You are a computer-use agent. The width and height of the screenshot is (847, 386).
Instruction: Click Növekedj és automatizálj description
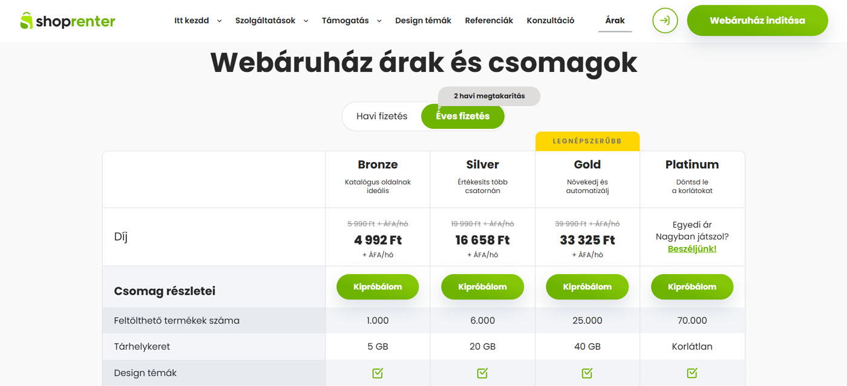coord(587,186)
